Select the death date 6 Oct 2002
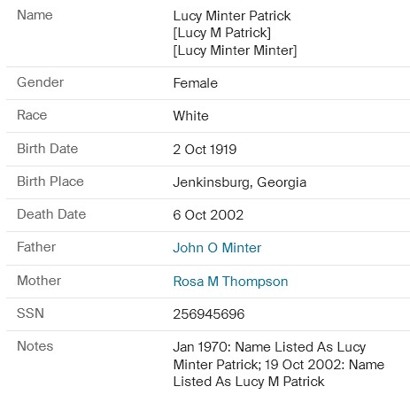Screen dimensions: 410x402 pos(208,215)
